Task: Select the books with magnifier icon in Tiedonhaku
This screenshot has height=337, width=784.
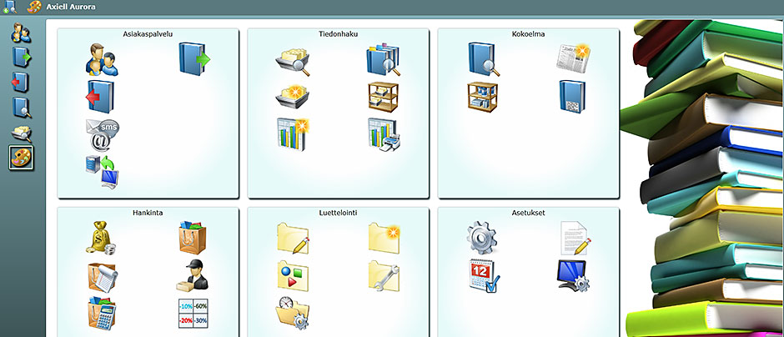Action: (384, 59)
